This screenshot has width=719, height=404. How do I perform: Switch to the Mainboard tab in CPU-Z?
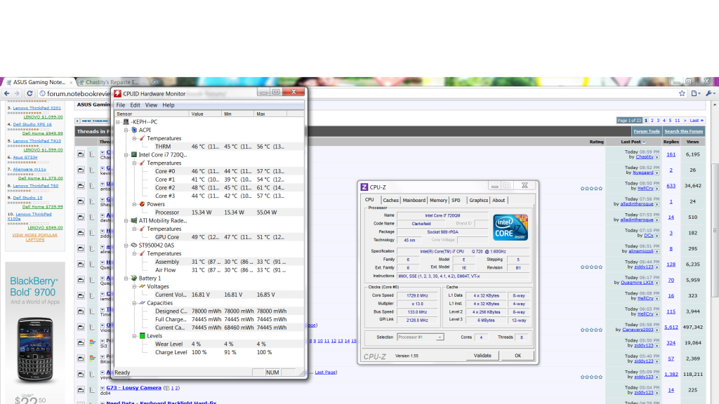[414, 200]
